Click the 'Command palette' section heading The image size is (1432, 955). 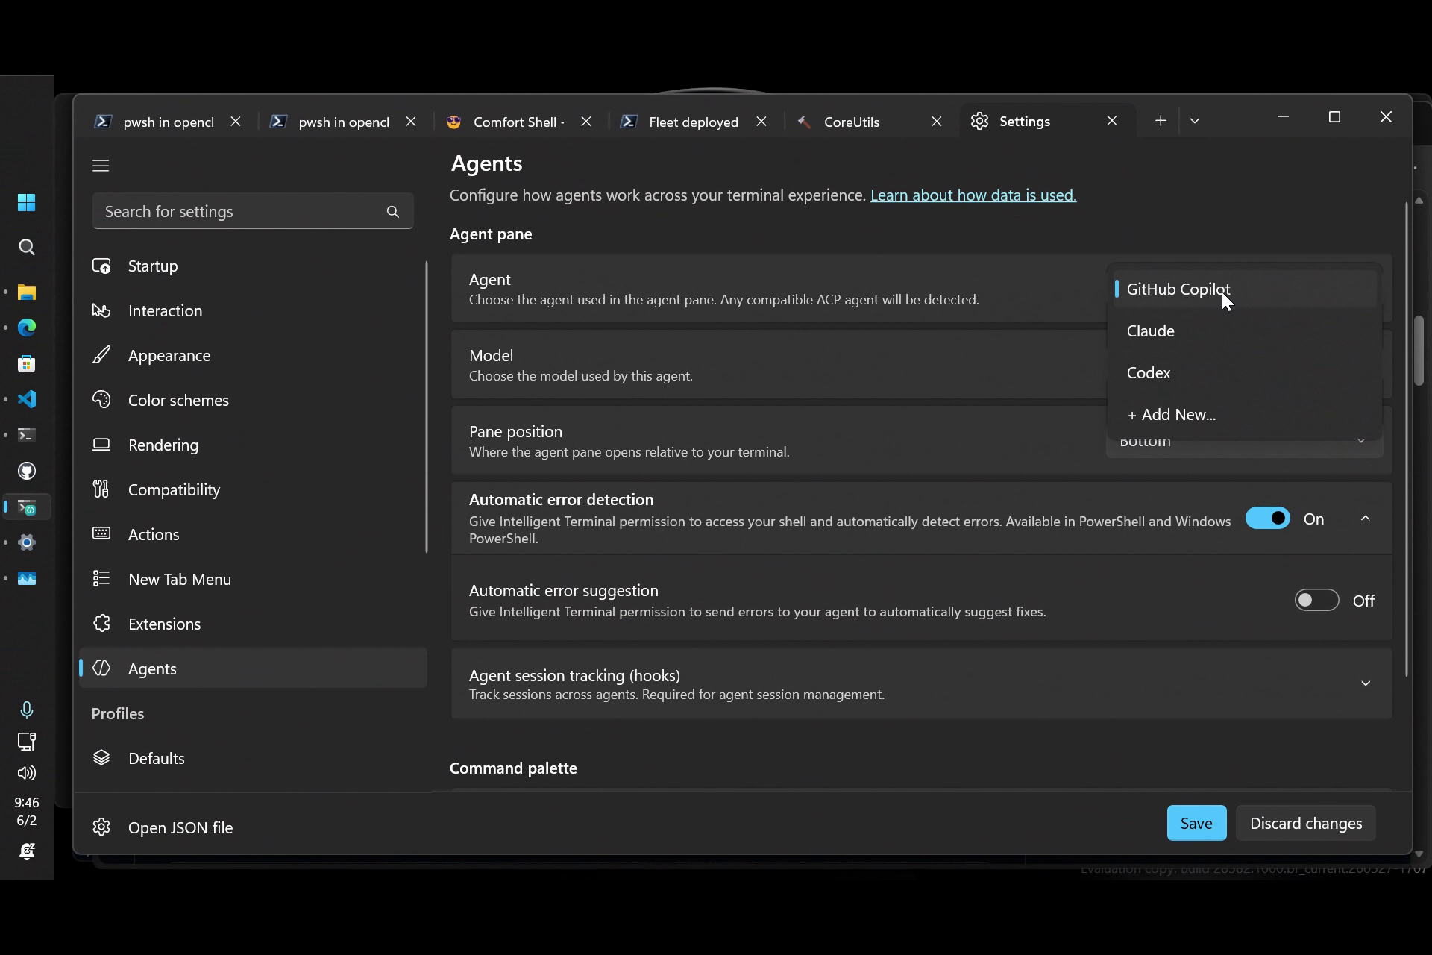point(513,768)
